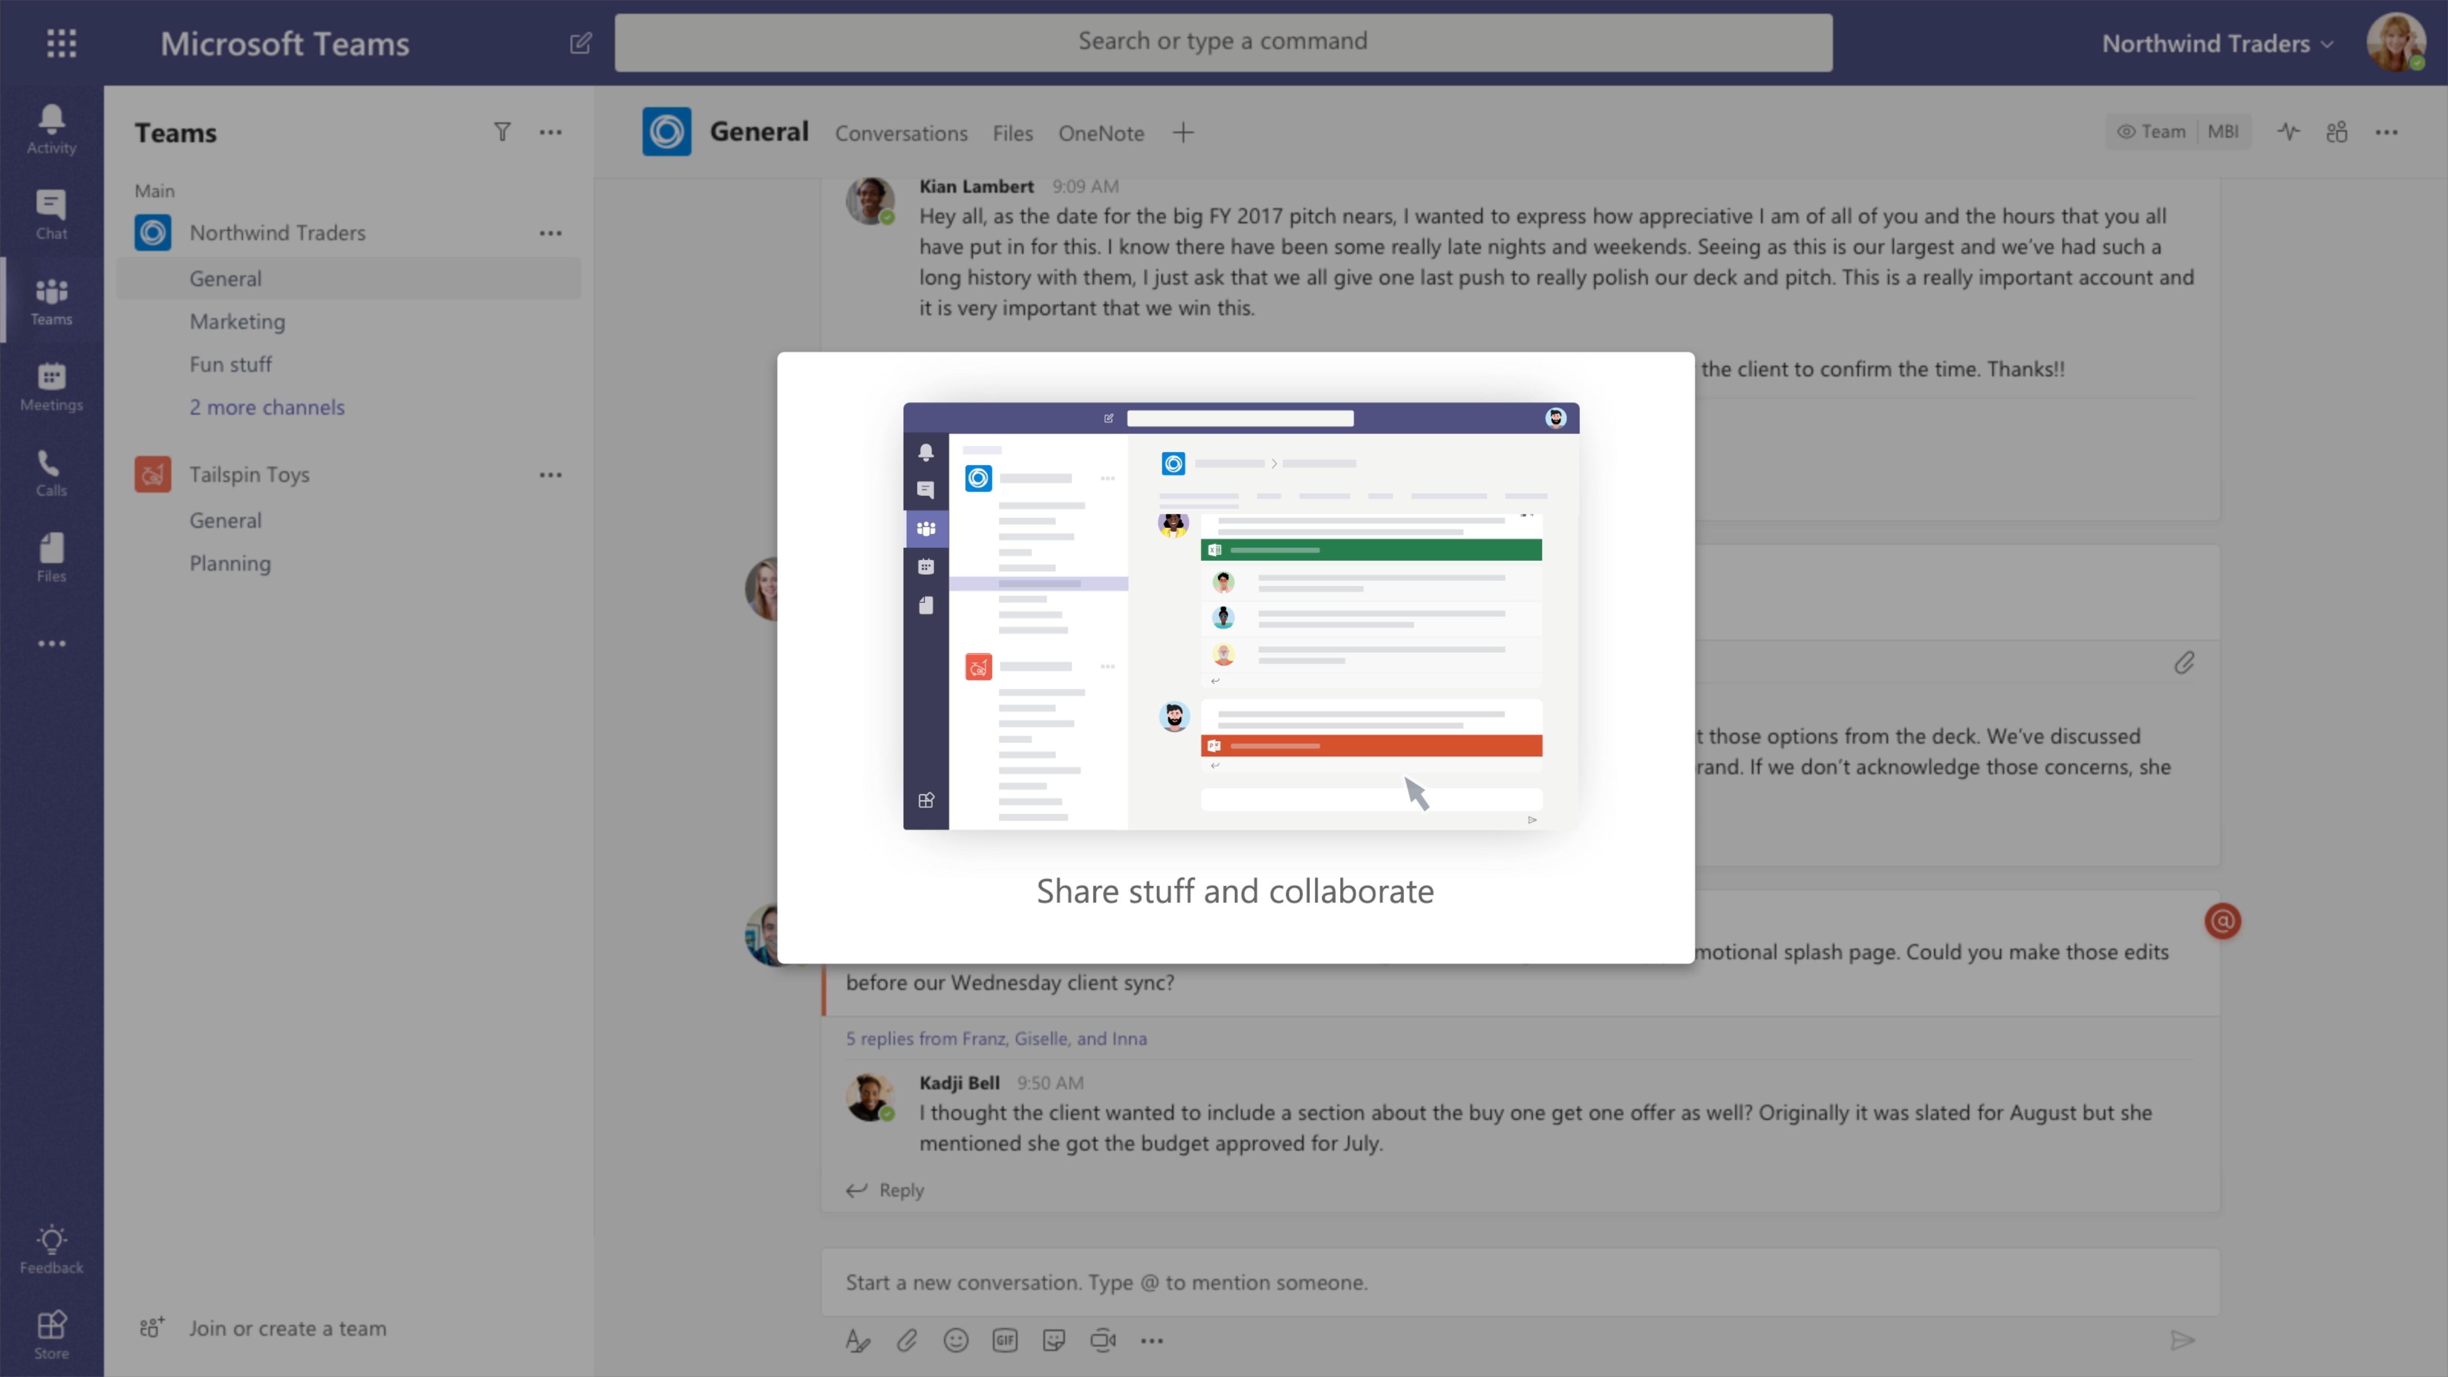Image resolution: width=2448 pixels, height=1377 pixels.
Task: Click the Join or create a team icon
Action: [x=152, y=1328]
